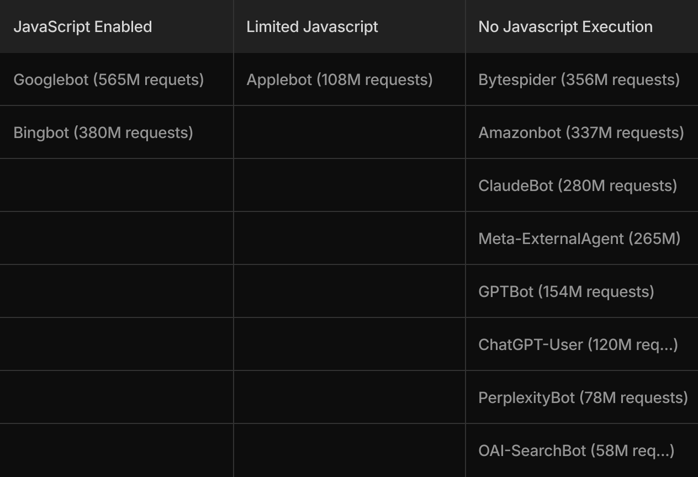Screen dimensions: 698x477
Task: Click the JavaScript Enabled column header
Action: click(x=117, y=26)
